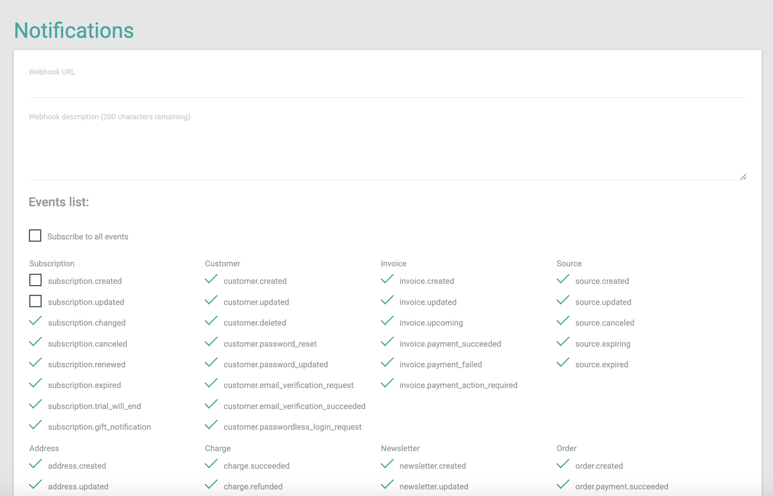Uncheck invoice.payment_action_required event
The image size is (773, 496).
[387, 384]
